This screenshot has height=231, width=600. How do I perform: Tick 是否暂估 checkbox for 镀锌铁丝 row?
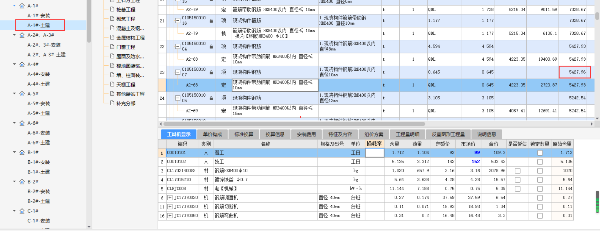[x=518, y=180]
